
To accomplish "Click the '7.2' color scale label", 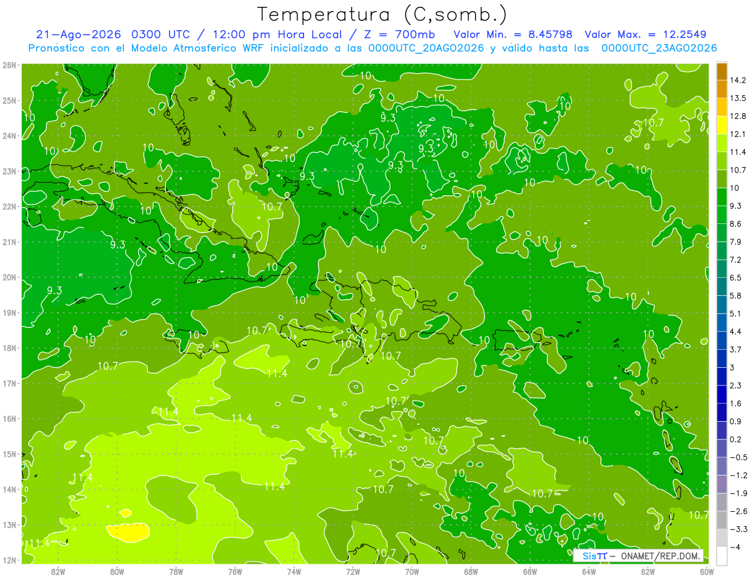I will [x=736, y=260].
